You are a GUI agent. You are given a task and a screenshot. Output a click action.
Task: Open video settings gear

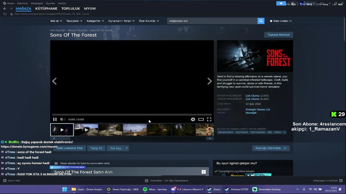point(193,119)
